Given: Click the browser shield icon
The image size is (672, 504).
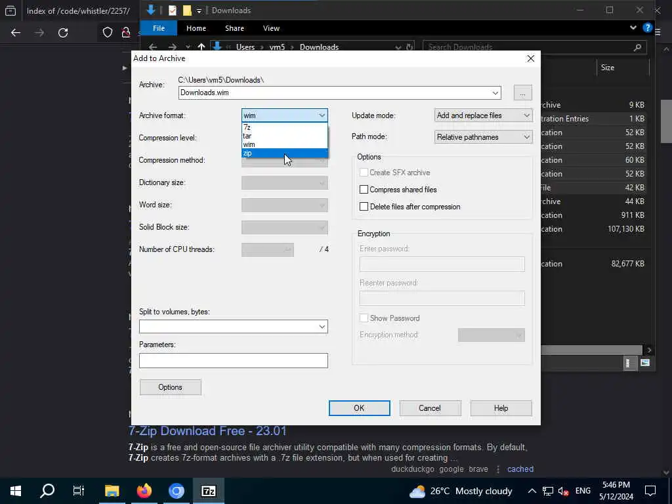Looking at the screenshot, I should 108,33.
